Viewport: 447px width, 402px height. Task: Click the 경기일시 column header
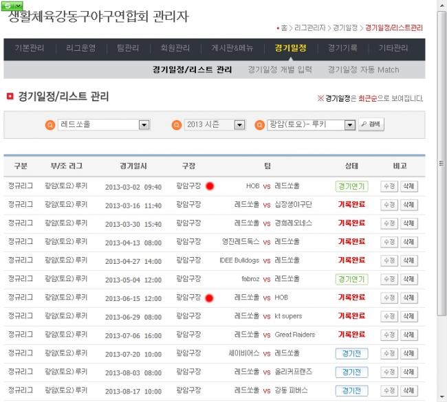133,166
